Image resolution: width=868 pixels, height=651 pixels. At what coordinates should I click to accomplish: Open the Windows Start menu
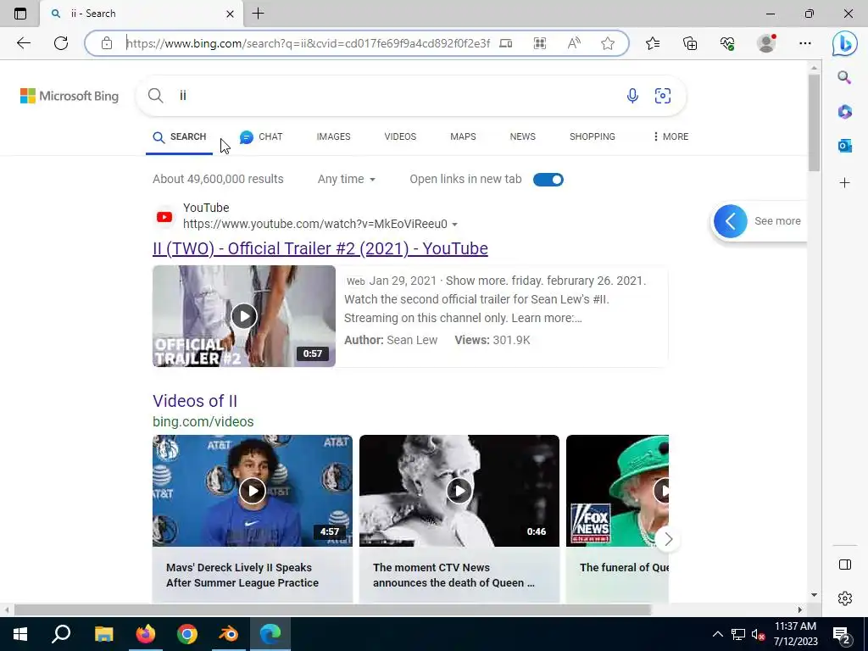click(x=20, y=634)
